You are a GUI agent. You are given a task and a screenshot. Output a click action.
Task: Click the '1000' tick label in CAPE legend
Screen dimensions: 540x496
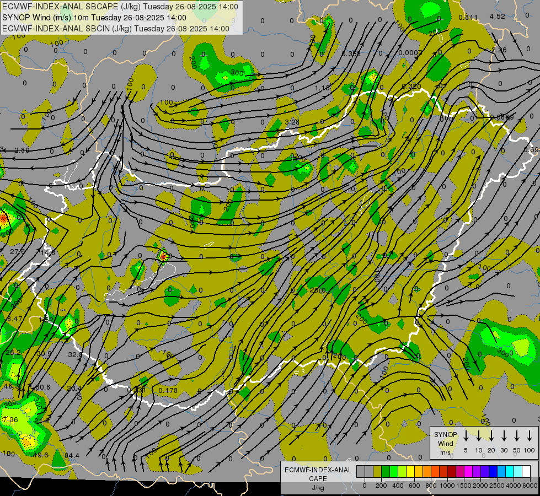coord(447,486)
